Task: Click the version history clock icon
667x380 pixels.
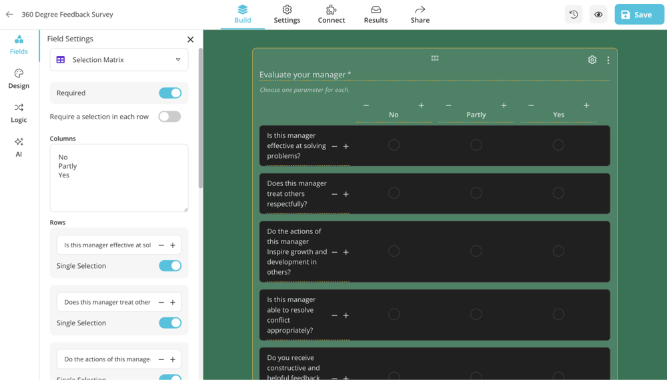Action: click(574, 15)
